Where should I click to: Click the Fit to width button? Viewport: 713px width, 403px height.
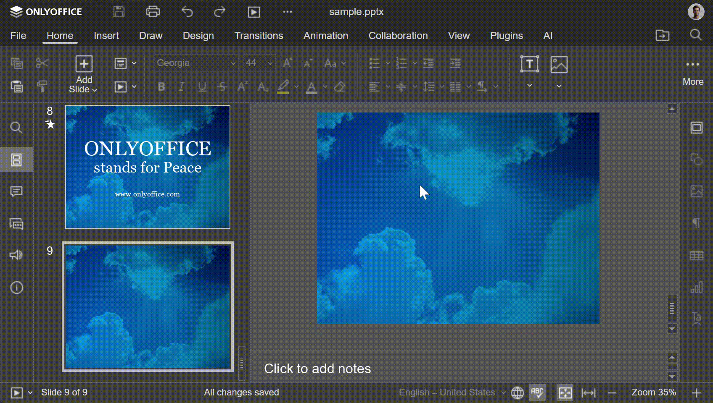pos(589,393)
